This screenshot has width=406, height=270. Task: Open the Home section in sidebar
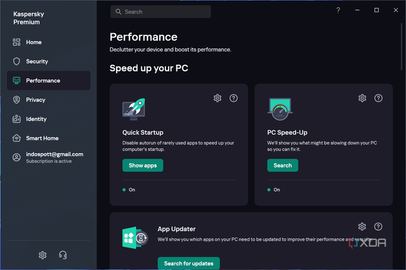[48, 42]
